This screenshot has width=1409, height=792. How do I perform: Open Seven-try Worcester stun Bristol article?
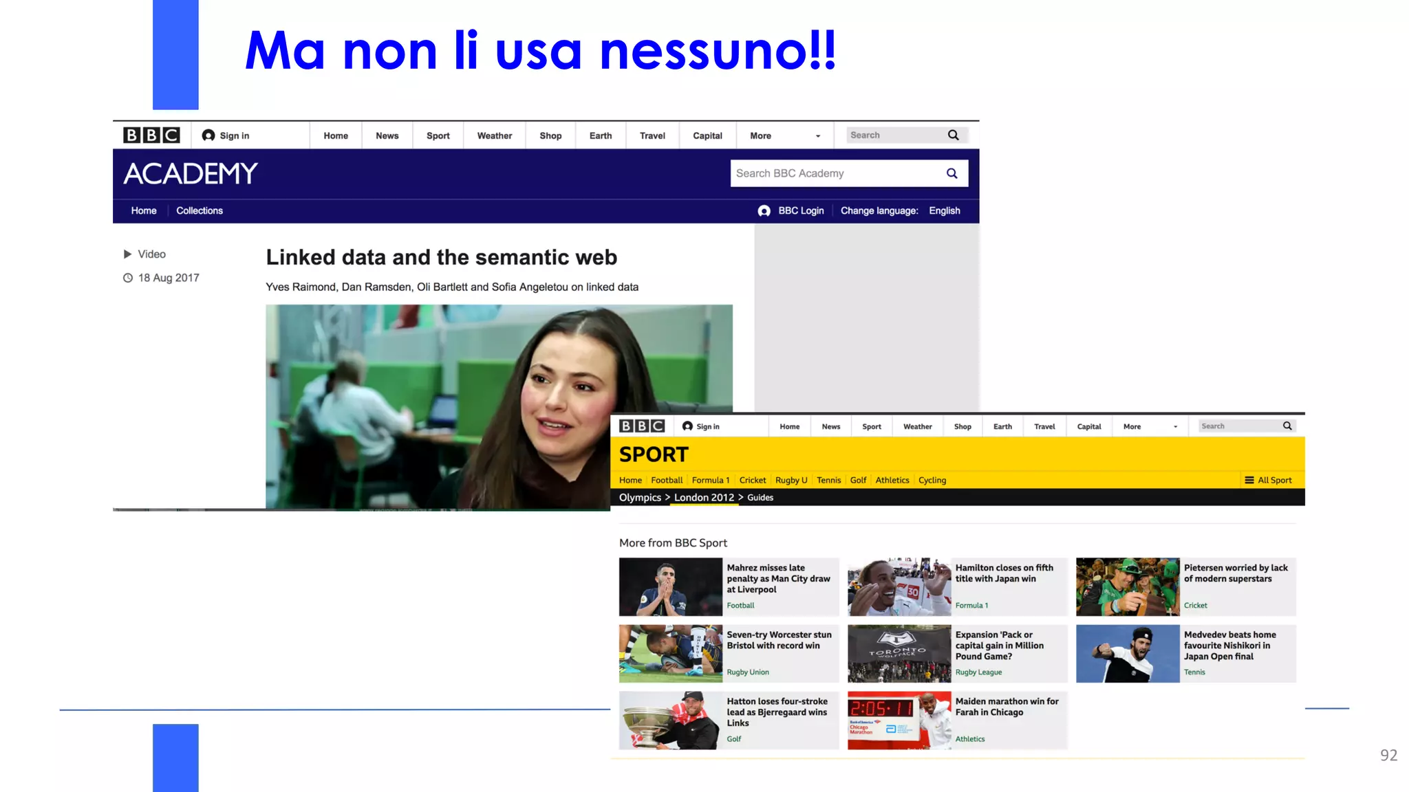[x=779, y=640]
